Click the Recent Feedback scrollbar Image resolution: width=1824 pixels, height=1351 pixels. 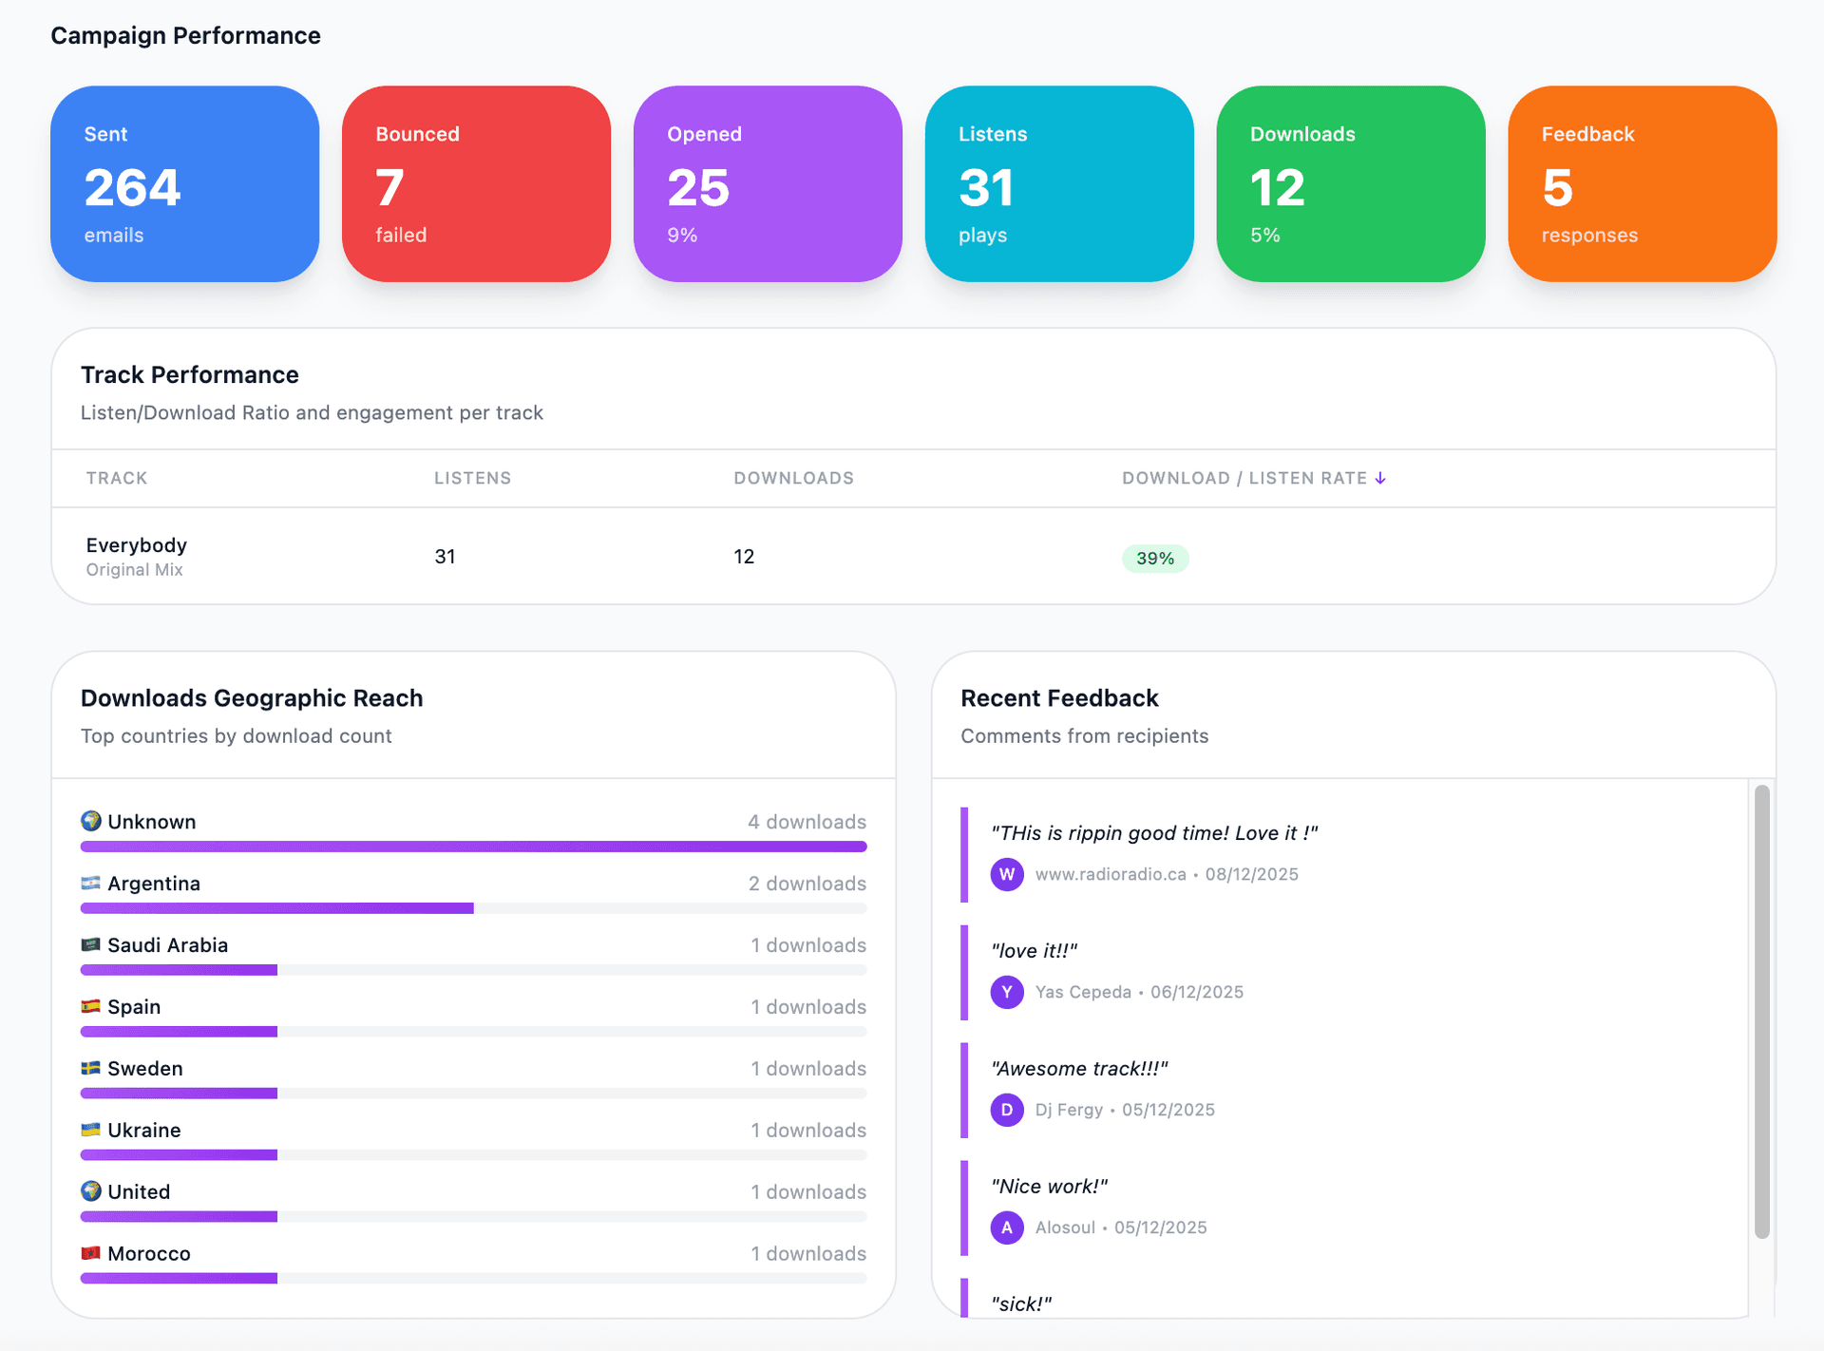1761,1012
